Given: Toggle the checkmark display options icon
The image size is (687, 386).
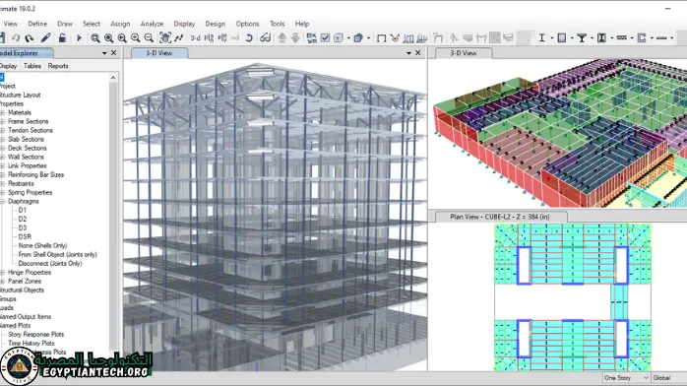Looking at the screenshot, I should pyautogui.click(x=325, y=38).
